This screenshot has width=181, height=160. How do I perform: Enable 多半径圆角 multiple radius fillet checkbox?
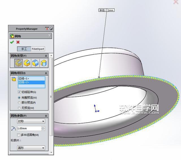tap(18, 135)
